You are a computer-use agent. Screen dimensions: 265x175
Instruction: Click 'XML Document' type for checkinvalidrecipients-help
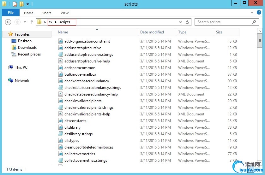pos(191,114)
